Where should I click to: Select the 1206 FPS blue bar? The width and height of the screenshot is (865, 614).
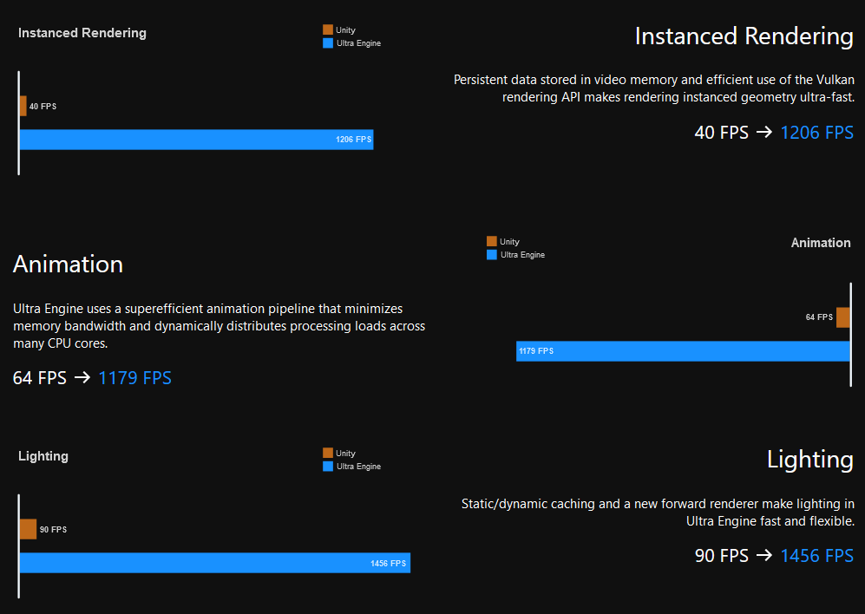196,140
